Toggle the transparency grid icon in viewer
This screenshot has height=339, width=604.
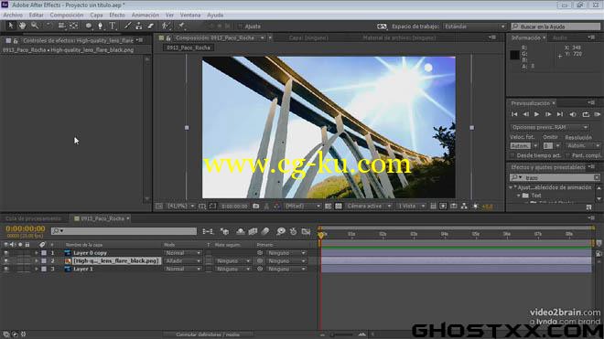[x=339, y=207]
